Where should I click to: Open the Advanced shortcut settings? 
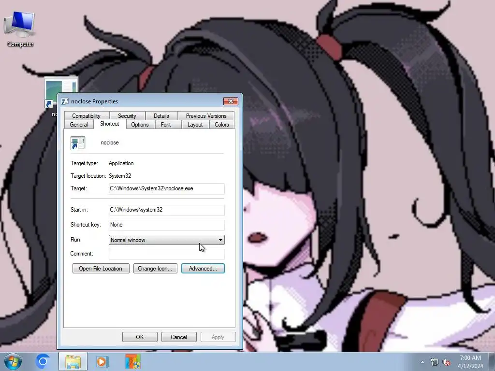click(x=203, y=269)
